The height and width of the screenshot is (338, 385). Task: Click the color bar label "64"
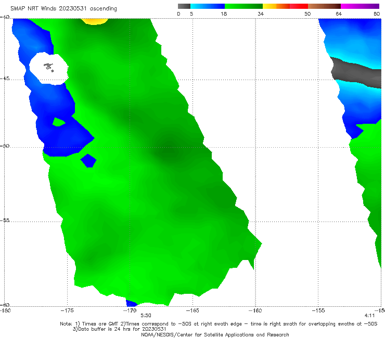point(339,14)
